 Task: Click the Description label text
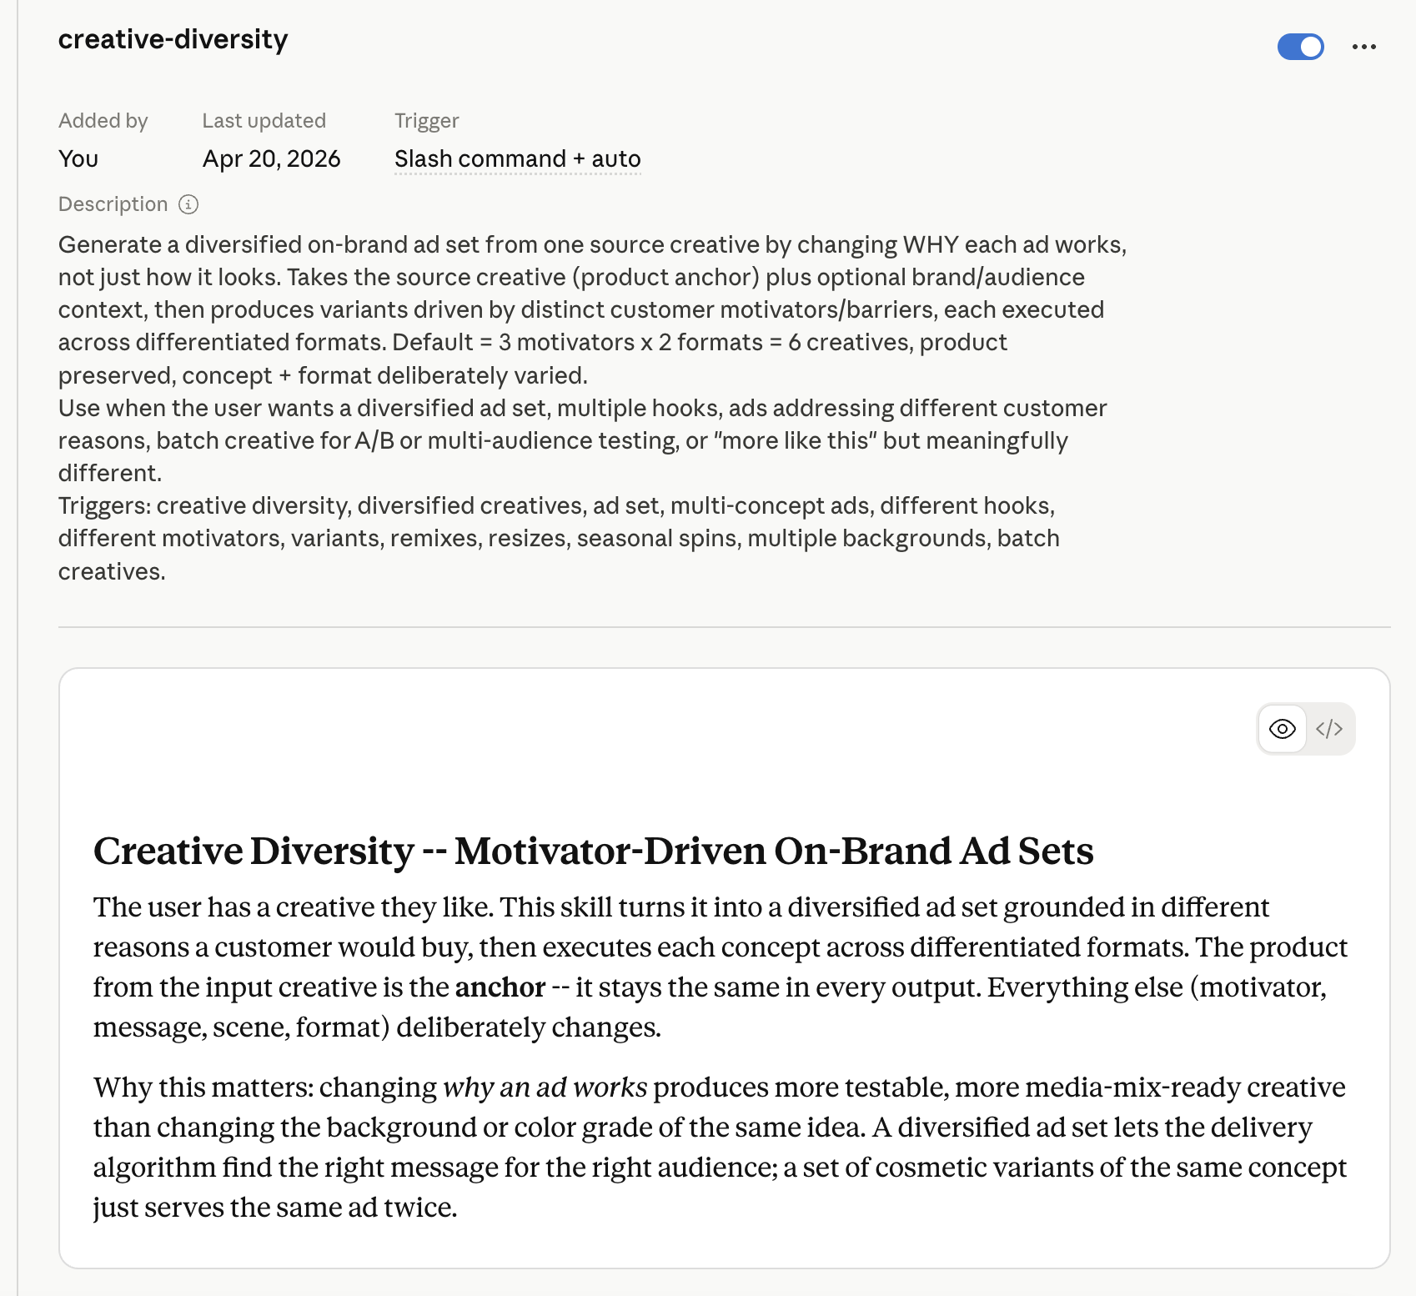click(113, 204)
